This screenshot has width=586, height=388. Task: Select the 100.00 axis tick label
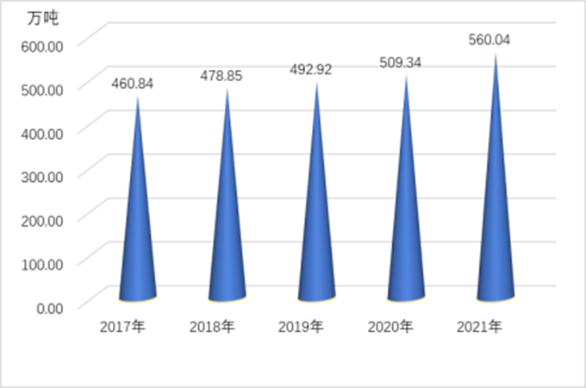pos(44,264)
